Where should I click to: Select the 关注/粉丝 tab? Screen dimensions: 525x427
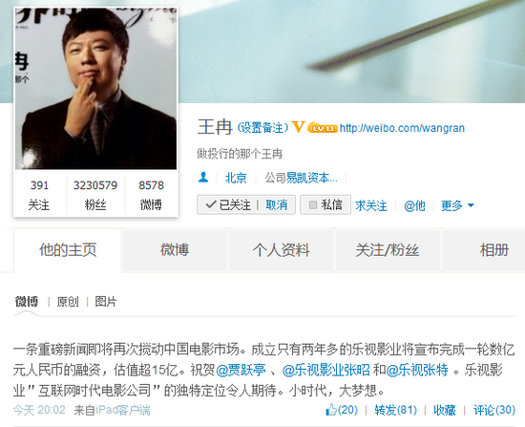click(x=388, y=250)
